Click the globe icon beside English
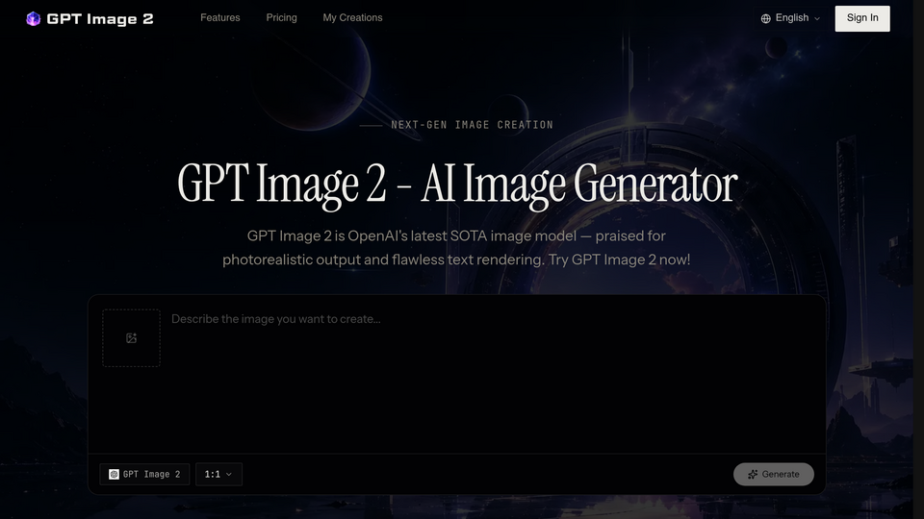 coord(765,19)
